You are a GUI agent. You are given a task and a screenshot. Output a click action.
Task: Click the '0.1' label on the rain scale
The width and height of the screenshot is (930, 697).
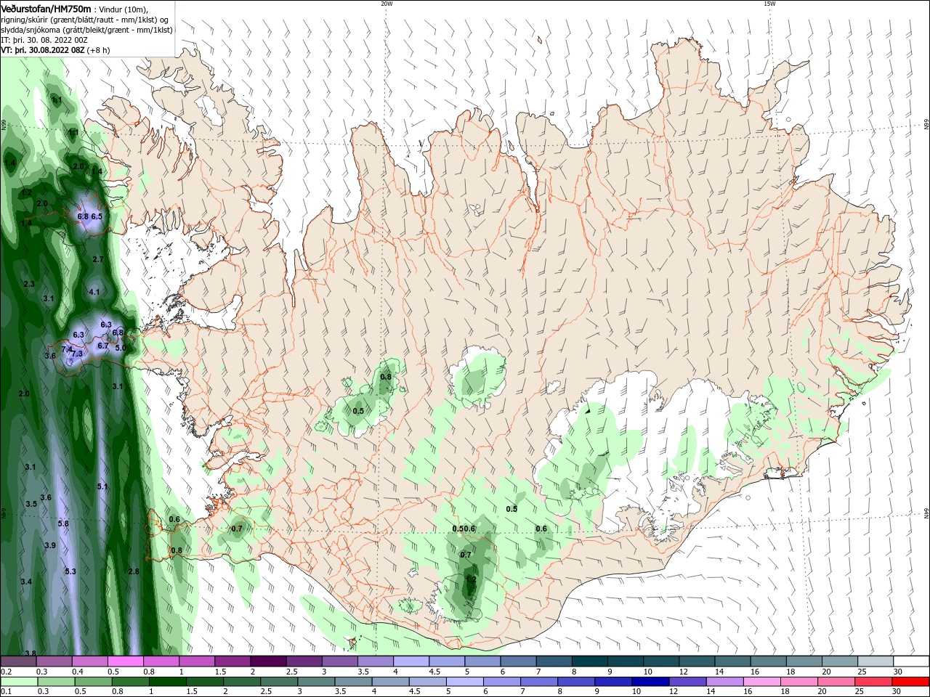click(x=6, y=692)
